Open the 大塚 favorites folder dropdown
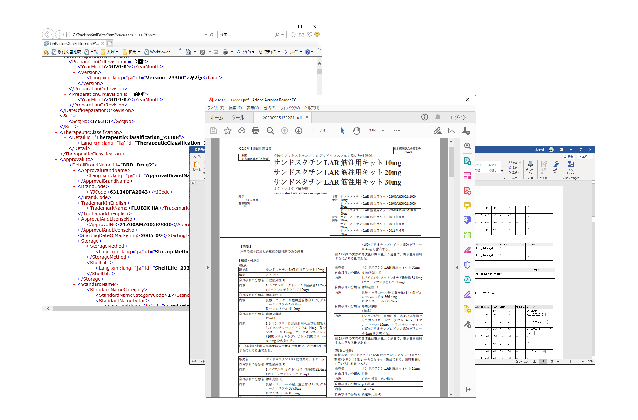Viewport: 638px width, 420px height. pyautogui.click(x=117, y=52)
